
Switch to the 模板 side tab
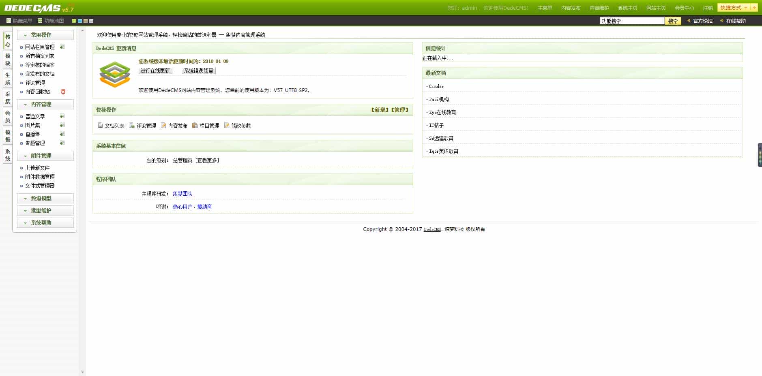coord(7,136)
